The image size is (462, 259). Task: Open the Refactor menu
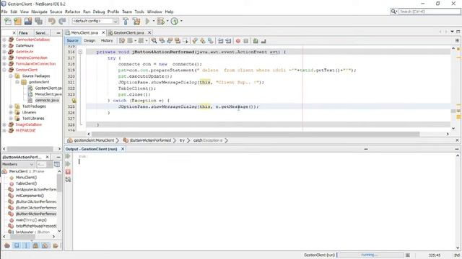click(72, 12)
